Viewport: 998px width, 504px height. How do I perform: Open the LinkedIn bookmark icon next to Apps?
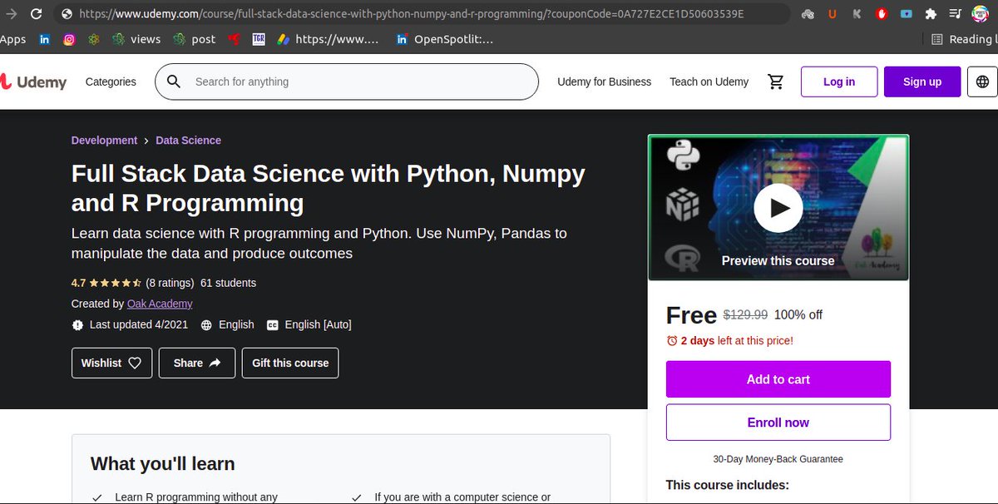pos(44,39)
